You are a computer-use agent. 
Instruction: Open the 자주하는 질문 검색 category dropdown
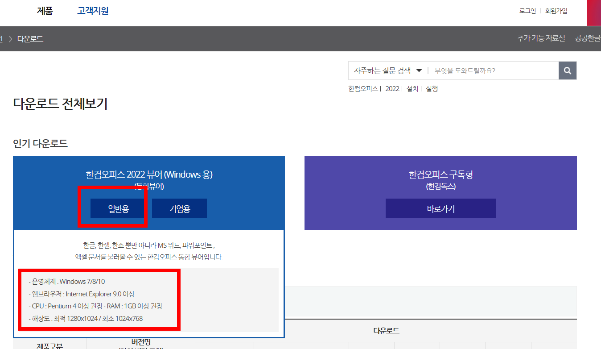pyautogui.click(x=387, y=70)
